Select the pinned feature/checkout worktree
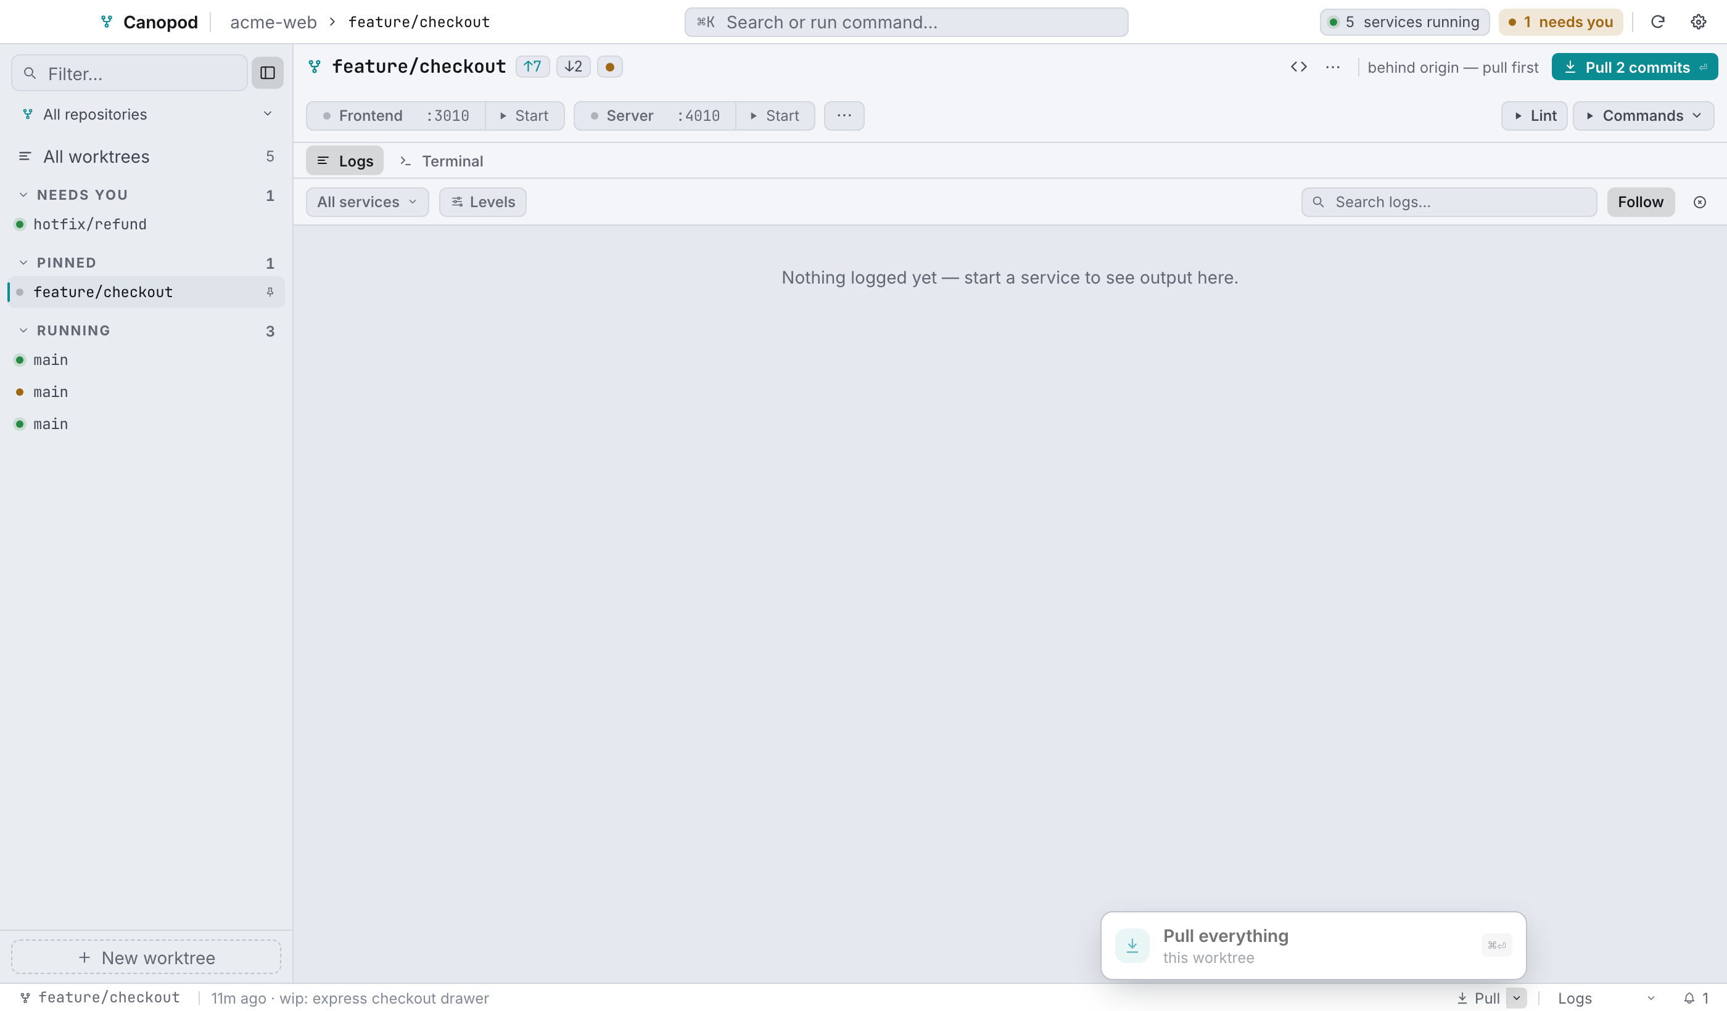The image size is (1727, 1011). (x=146, y=292)
